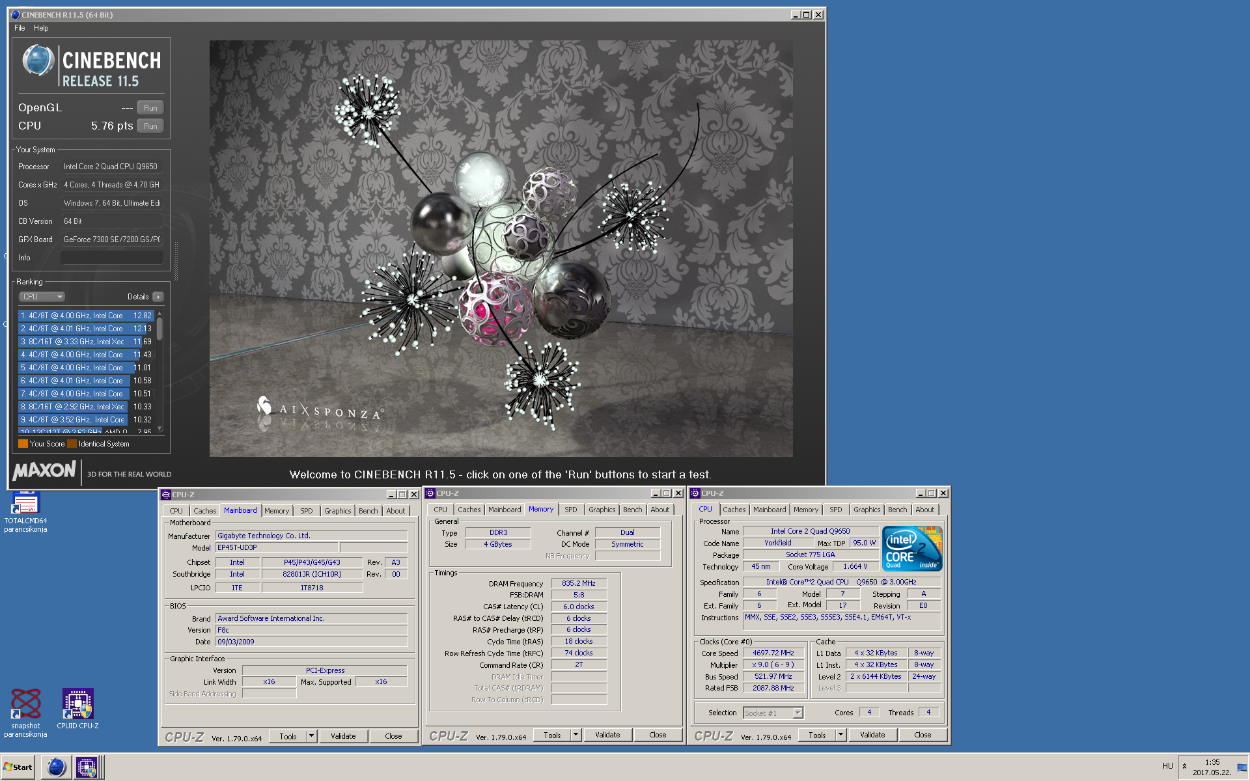Click the Mainboard CPU-Z window title icon

tap(166, 495)
